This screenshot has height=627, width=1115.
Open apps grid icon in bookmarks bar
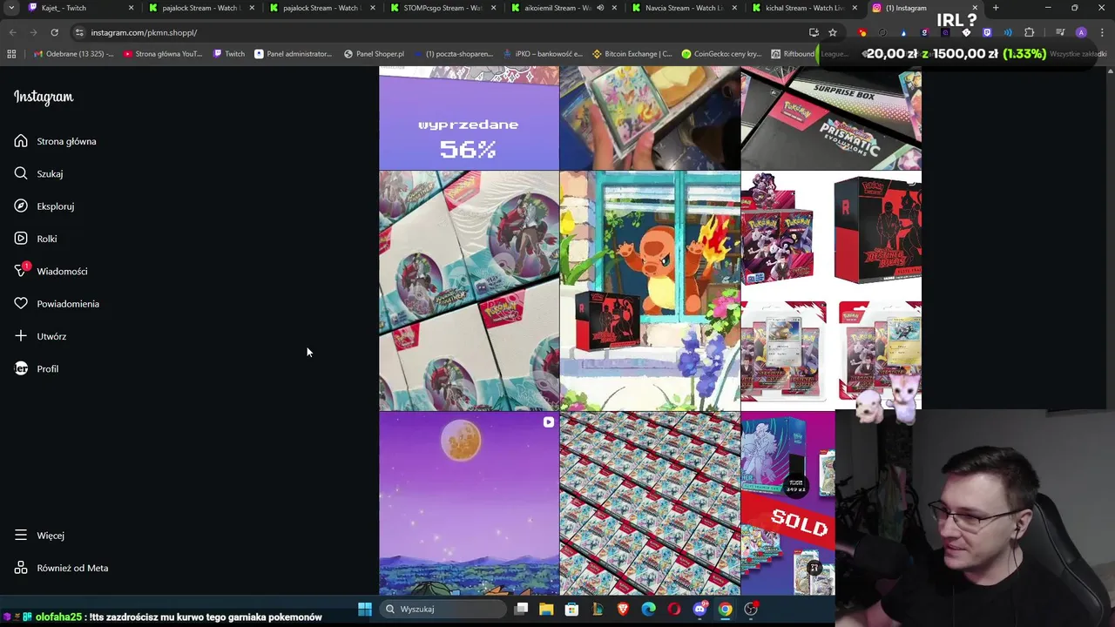tap(11, 54)
